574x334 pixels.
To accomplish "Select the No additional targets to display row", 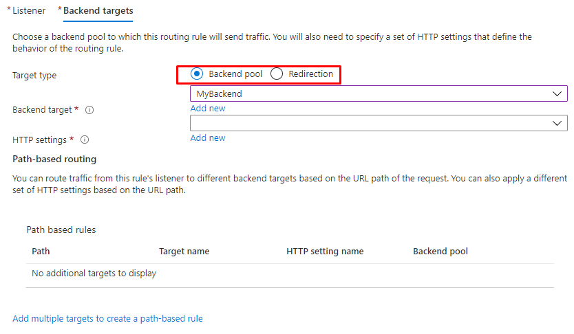I will pos(94,274).
